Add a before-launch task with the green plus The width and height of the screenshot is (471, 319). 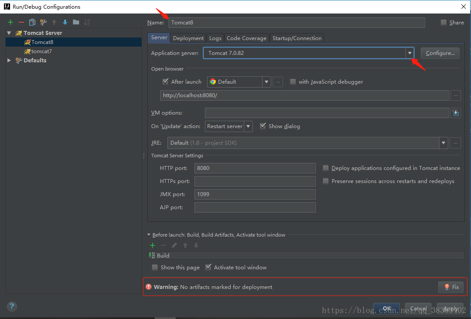pyautogui.click(x=152, y=246)
